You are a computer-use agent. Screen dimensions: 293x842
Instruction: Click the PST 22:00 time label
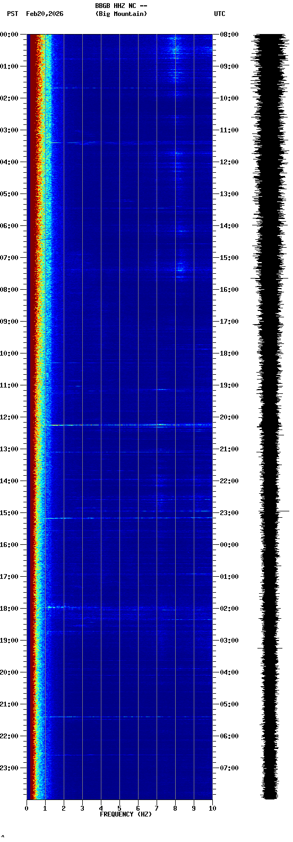(10, 736)
